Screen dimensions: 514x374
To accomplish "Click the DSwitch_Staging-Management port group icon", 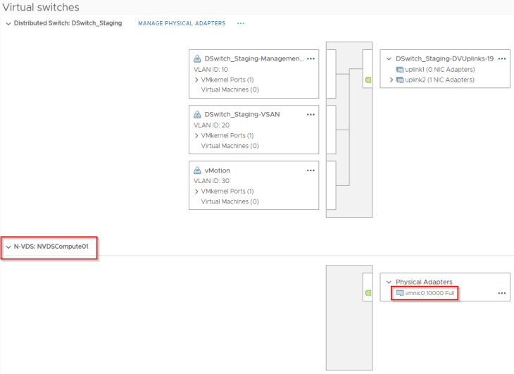I will click(x=198, y=59).
